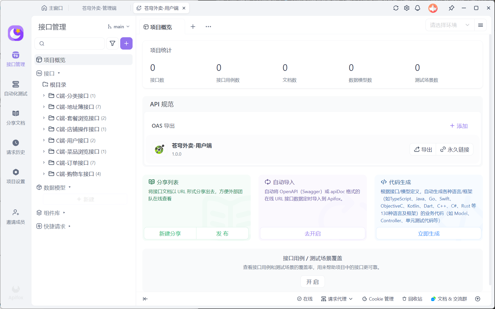Click the 导出 export button
Screen dimensions: 495x309
(423, 149)
